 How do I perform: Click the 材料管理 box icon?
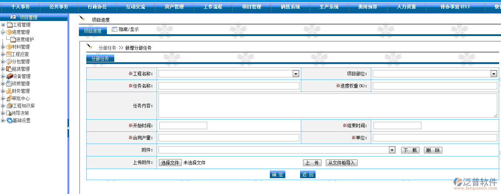[x=10, y=47]
